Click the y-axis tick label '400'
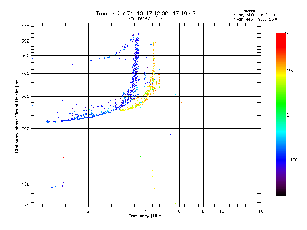Screen dimensions: 307x230 tap(25, 73)
